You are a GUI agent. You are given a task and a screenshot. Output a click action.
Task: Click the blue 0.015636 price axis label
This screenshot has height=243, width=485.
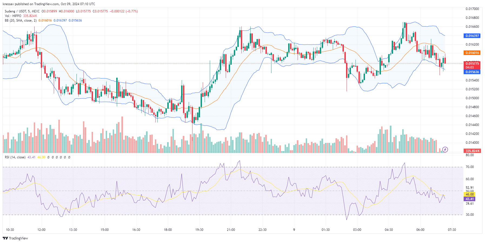point(472,72)
